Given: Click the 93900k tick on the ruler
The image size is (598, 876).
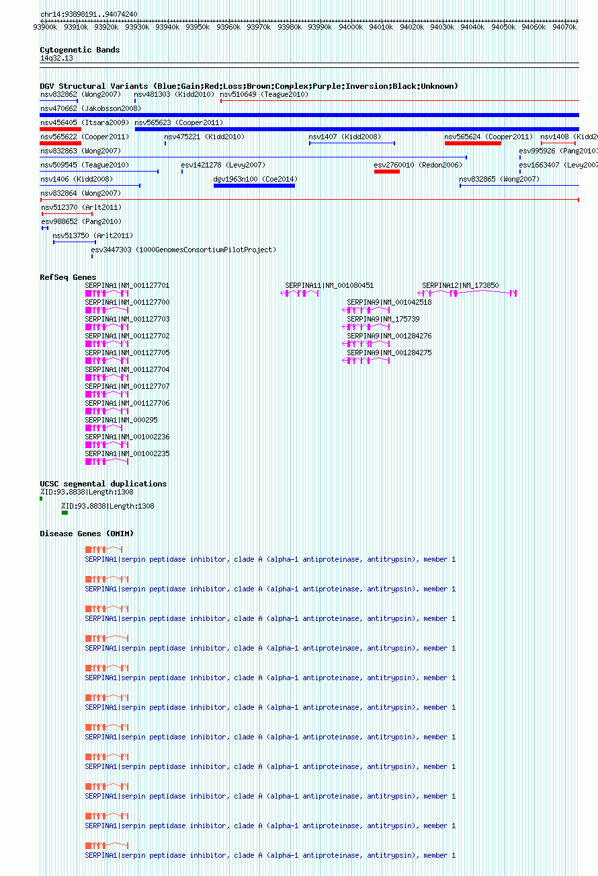Looking at the screenshot, I should click(45, 27).
